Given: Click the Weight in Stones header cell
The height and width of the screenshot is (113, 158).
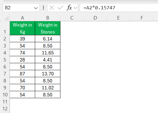Looking at the screenshot, I should [x=48, y=28].
